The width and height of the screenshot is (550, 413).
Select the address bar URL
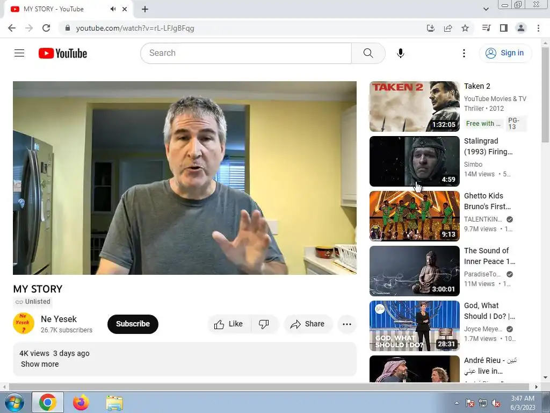[x=135, y=28]
